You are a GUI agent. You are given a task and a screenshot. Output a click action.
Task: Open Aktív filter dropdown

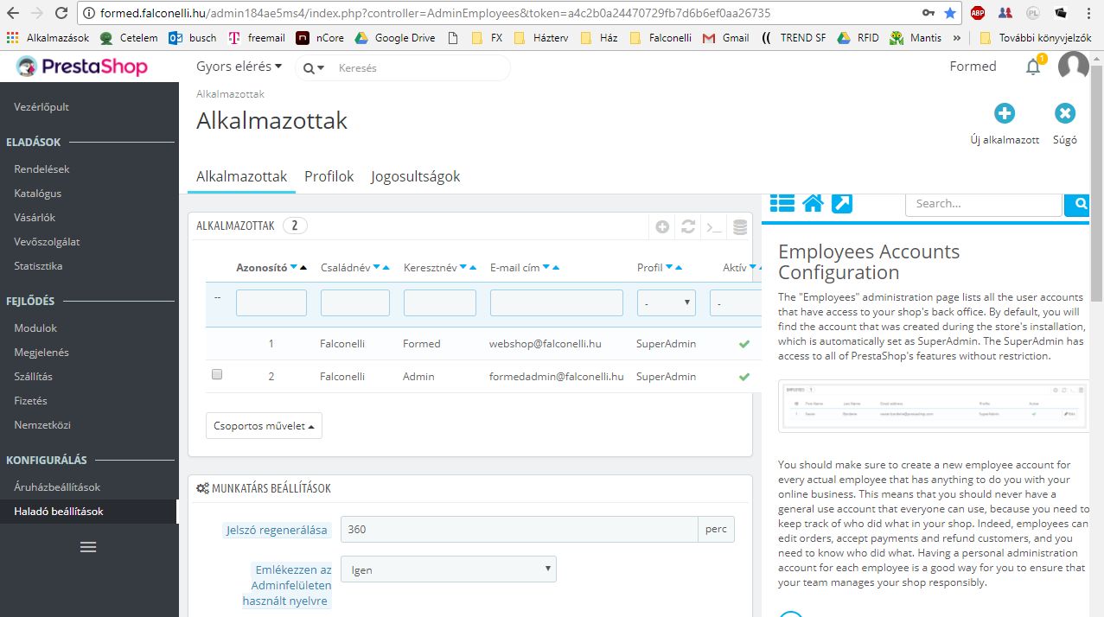(x=735, y=303)
